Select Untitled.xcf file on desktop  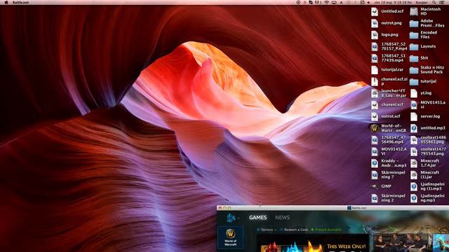click(387, 11)
